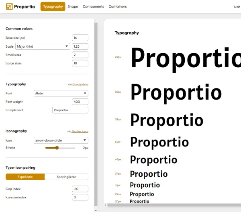The image size is (241, 212).
Task: Click the Small sizes input field
Action: (80, 55)
